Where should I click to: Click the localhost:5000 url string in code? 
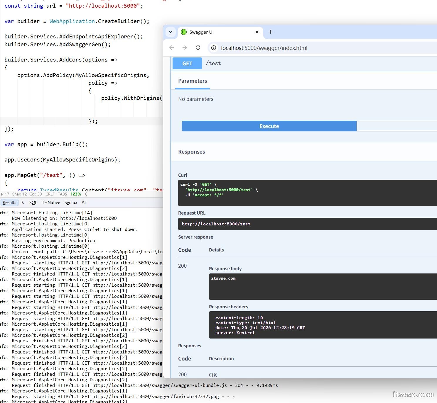coord(102,6)
